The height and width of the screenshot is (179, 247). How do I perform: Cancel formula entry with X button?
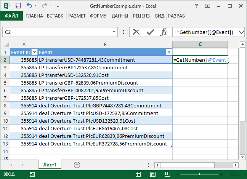(136, 32)
